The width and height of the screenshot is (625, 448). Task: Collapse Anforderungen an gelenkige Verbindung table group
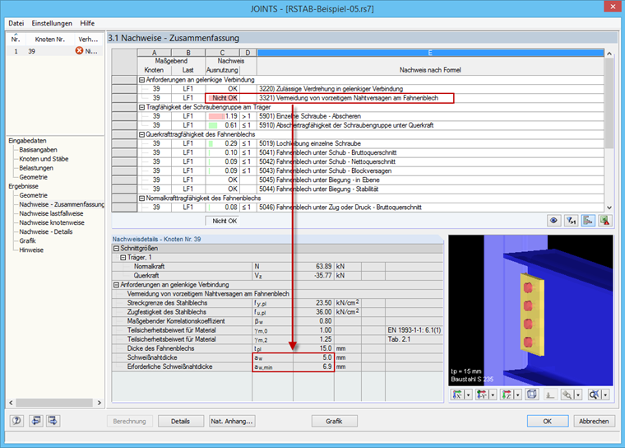click(x=141, y=79)
